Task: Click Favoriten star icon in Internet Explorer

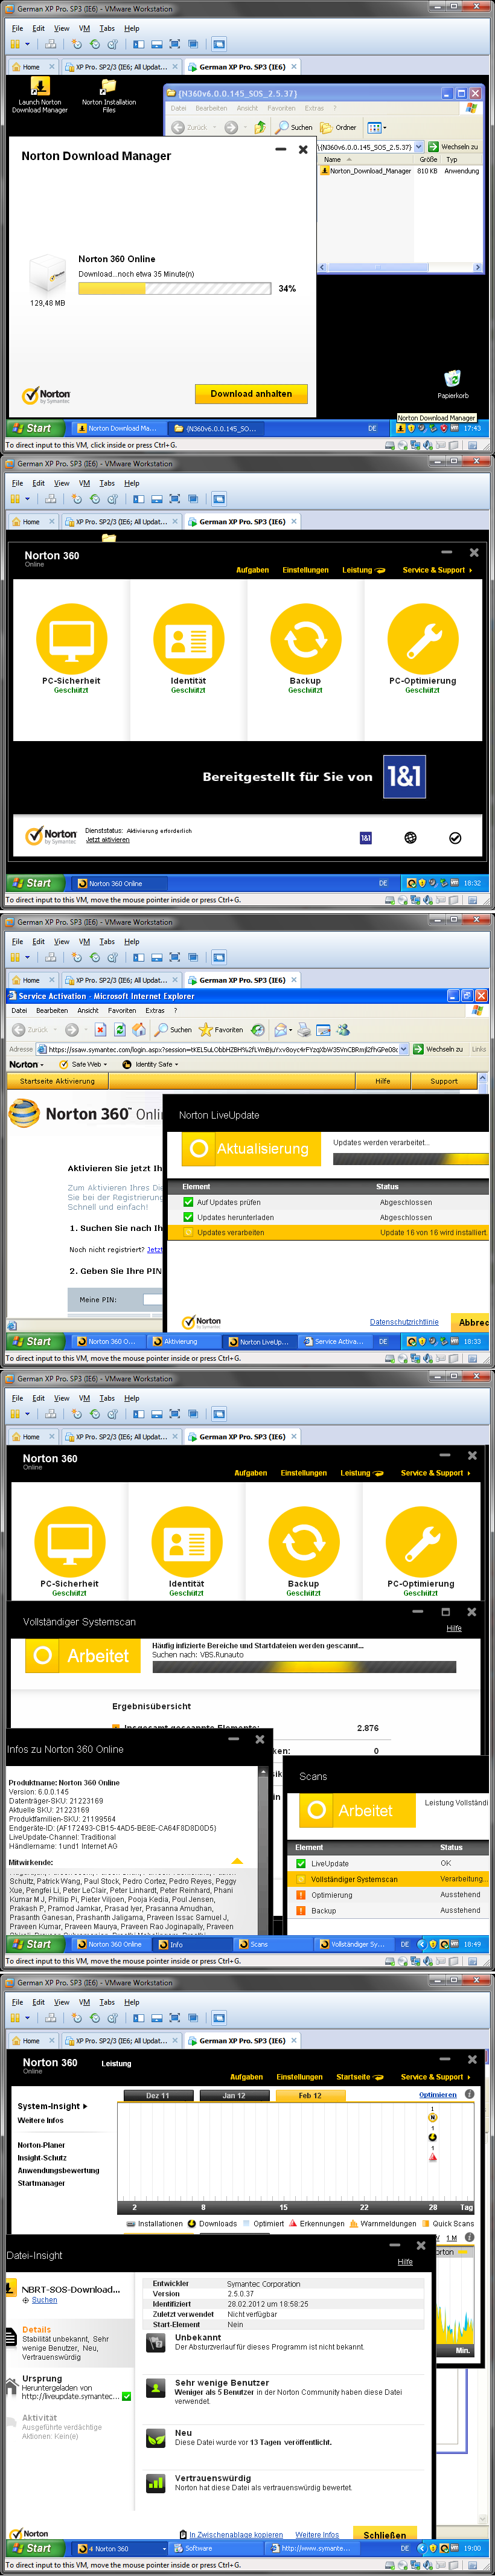Action: (x=206, y=1029)
